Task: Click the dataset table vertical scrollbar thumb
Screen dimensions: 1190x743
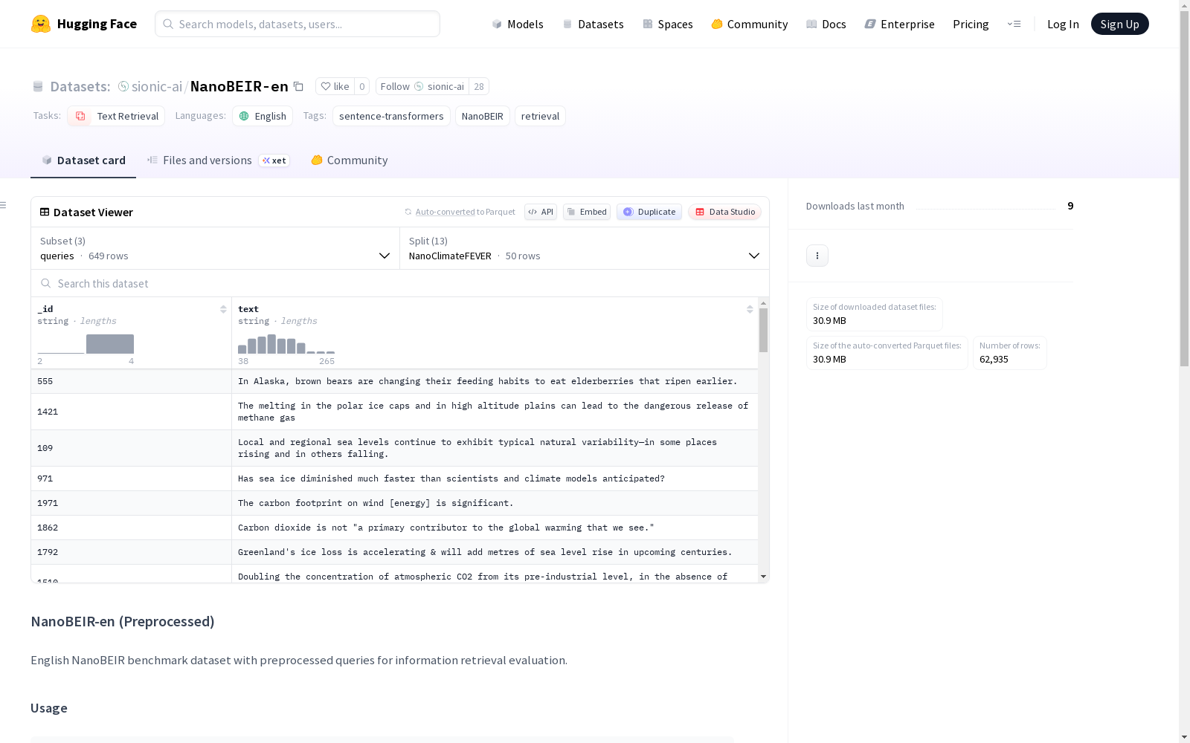Action: [x=763, y=330]
